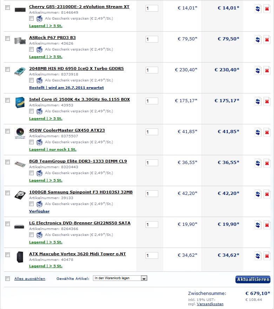Image resolution: width=274 pixels, height=309 pixels.
Task: Click refresh icon for Samsung Spinpoint F3 row
Action: pyautogui.click(x=258, y=194)
